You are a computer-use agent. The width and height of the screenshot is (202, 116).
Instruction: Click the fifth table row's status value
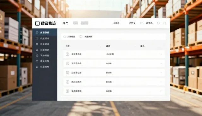point(109,91)
